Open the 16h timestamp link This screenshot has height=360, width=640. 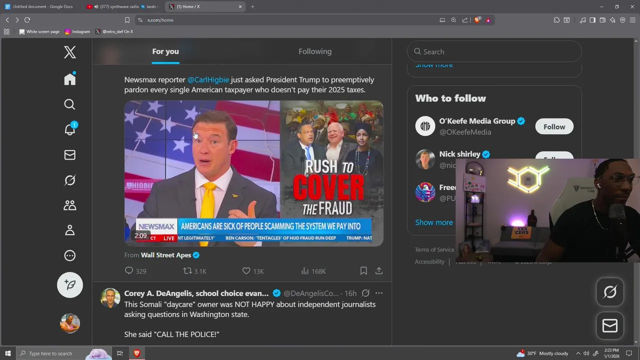tap(350, 293)
